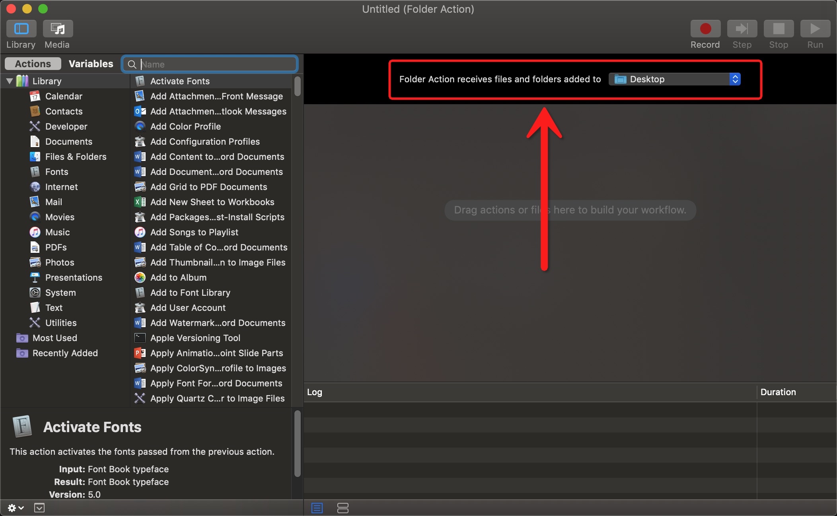Click the action list scrollbar
This screenshot has width=837, height=516.
pyautogui.click(x=297, y=86)
